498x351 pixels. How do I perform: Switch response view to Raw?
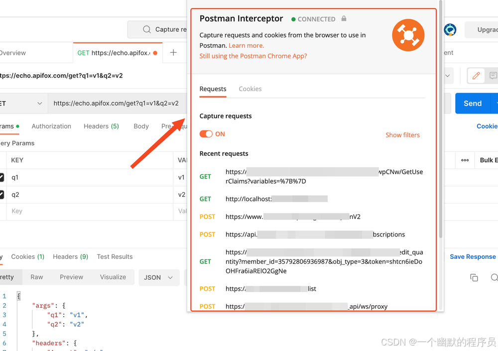pyautogui.click(x=36, y=277)
